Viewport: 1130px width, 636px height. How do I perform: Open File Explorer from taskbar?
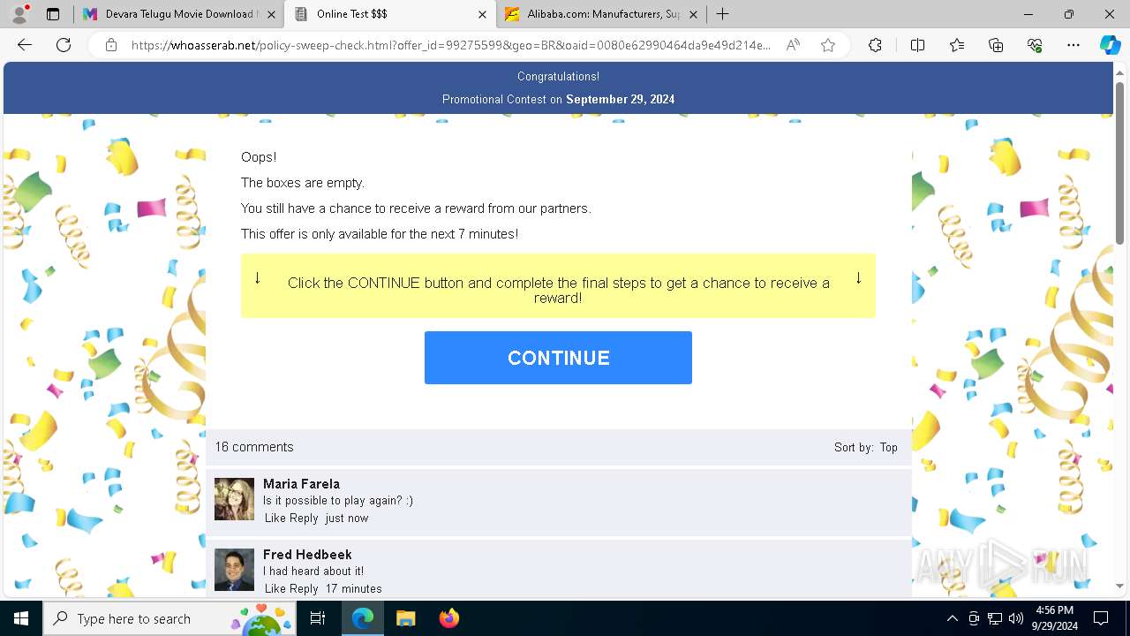click(x=405, y=618)
